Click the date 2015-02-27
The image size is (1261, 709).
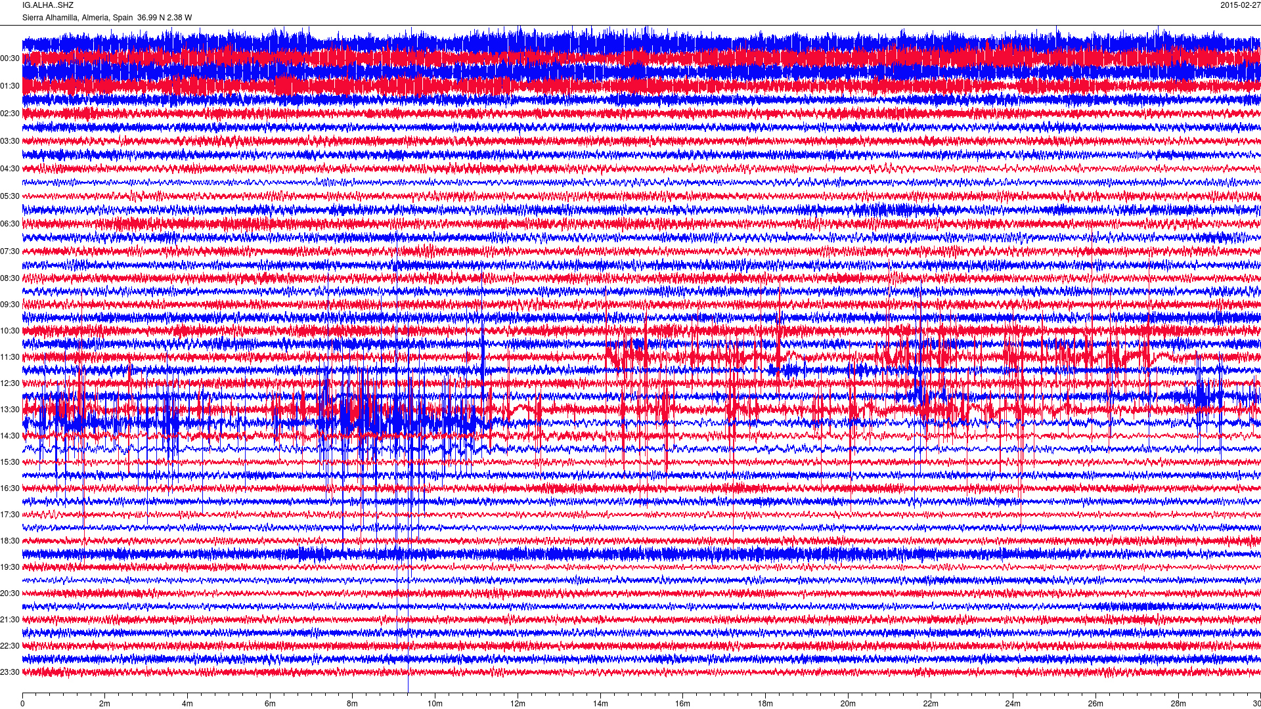pos(1241,5)
